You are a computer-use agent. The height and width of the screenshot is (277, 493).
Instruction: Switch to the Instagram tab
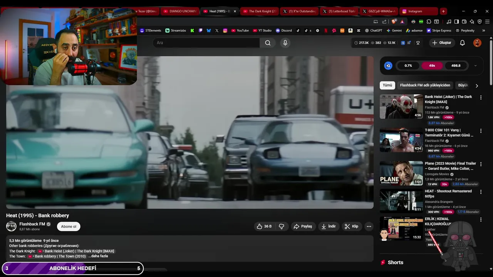click(419, 11)
